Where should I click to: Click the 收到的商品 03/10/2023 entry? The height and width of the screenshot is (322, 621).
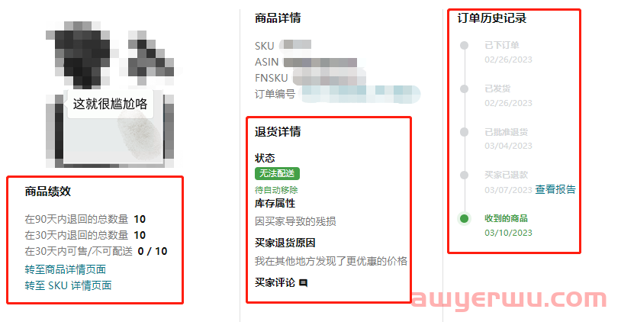click(508, 225)
